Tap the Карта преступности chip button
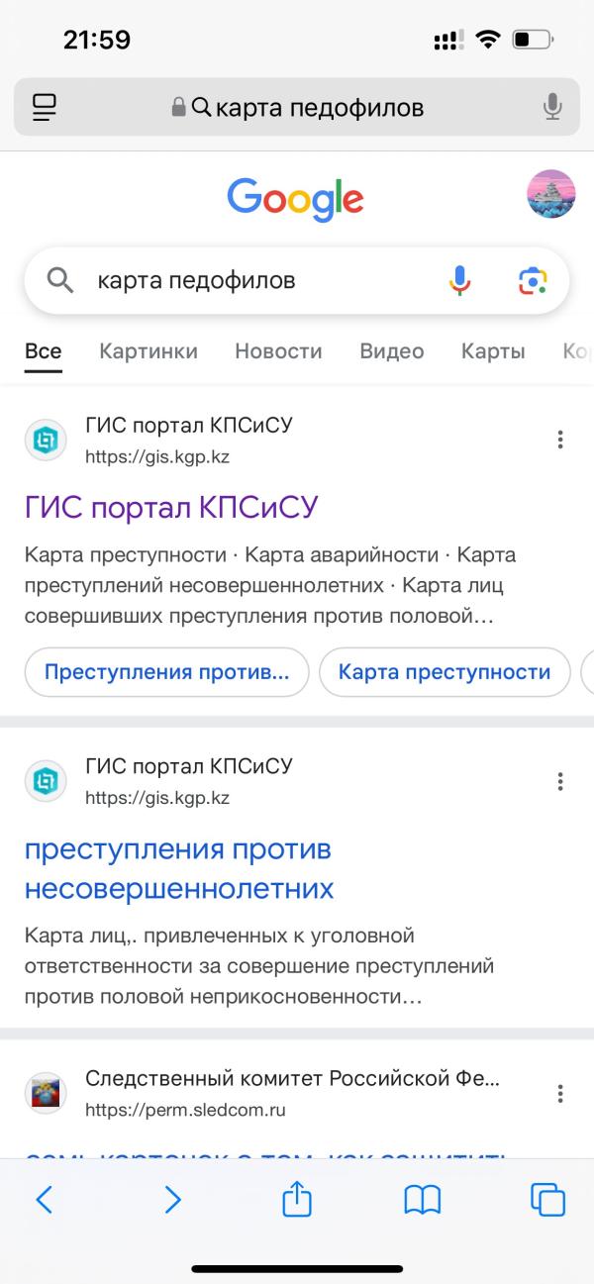 pyautogui.click(x=445, y=672)
